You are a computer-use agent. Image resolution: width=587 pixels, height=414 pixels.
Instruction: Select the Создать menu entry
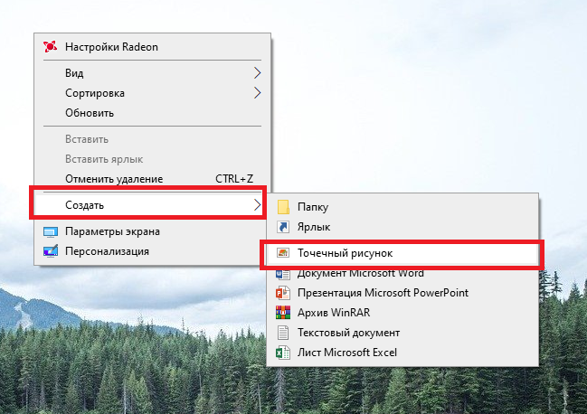click(x=150, y=205)
